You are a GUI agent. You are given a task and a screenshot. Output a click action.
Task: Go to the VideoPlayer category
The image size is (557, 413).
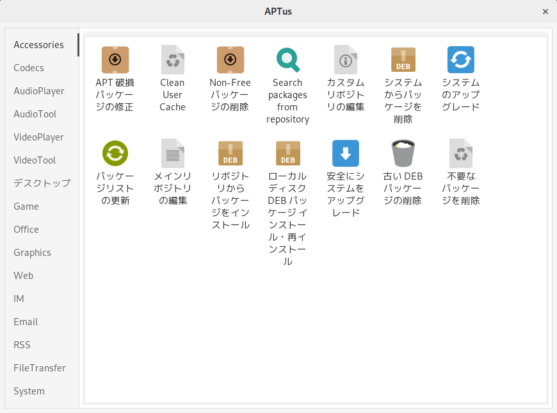(x=42, y=137)
